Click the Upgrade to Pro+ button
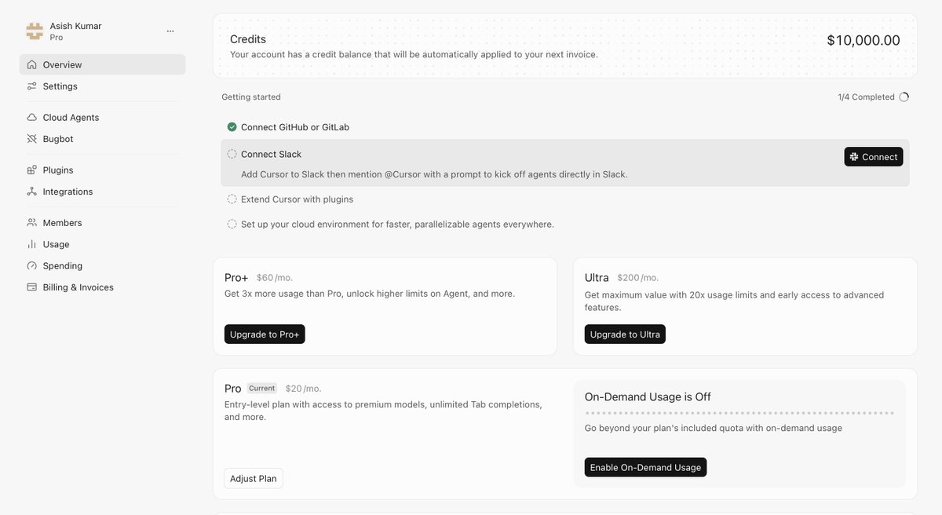 [x=265, y=334]
